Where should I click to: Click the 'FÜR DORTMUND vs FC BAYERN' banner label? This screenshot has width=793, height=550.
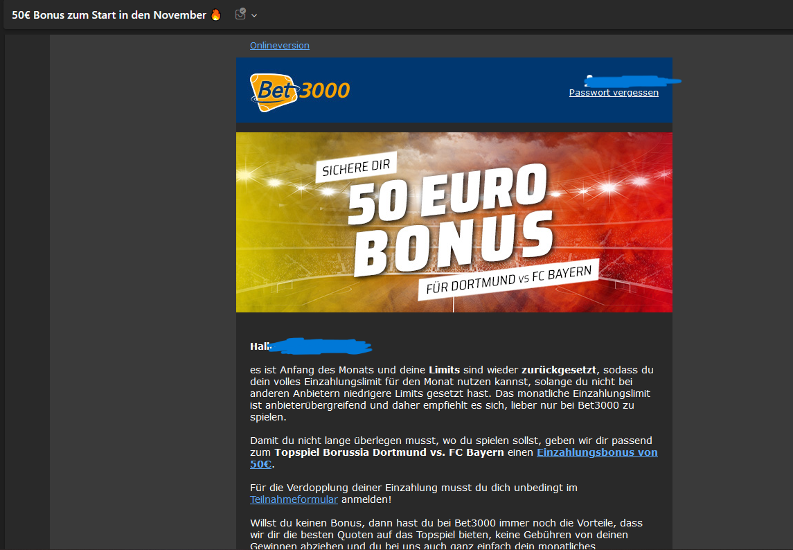pos(509,280)
